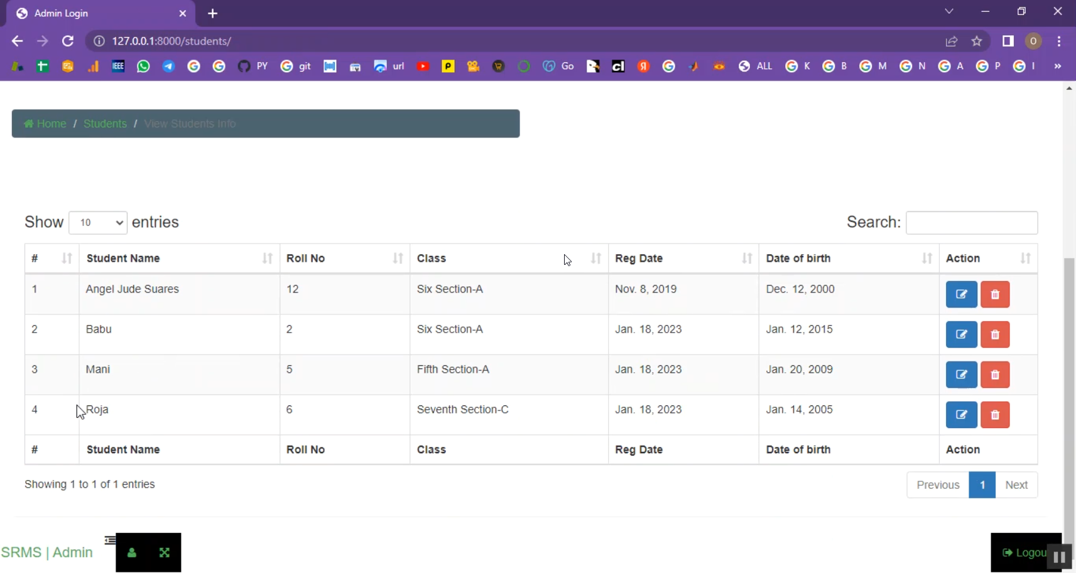This screenshot has width=1076, height=573.
Task: Select page 1 in pagination
Action: coord(982,485)
